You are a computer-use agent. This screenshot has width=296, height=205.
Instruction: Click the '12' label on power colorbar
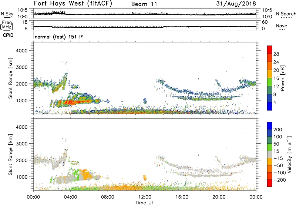point(276,87)
